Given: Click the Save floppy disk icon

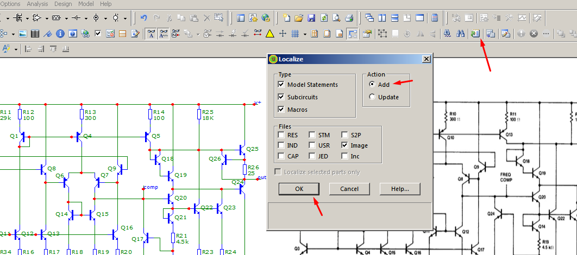Looking at the screenshot, I should 311,18.
